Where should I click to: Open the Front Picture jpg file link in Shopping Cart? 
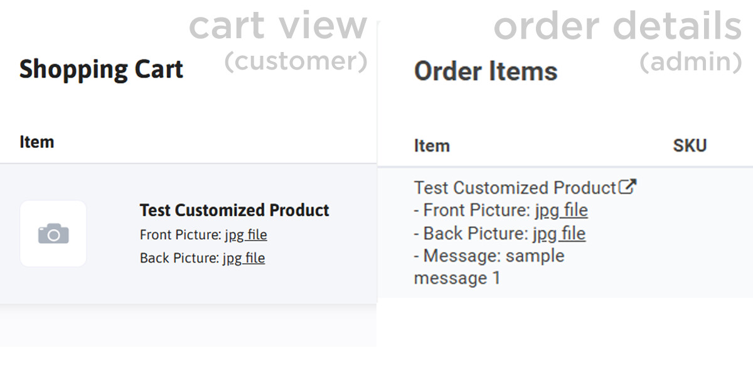[x=245, y=235]
